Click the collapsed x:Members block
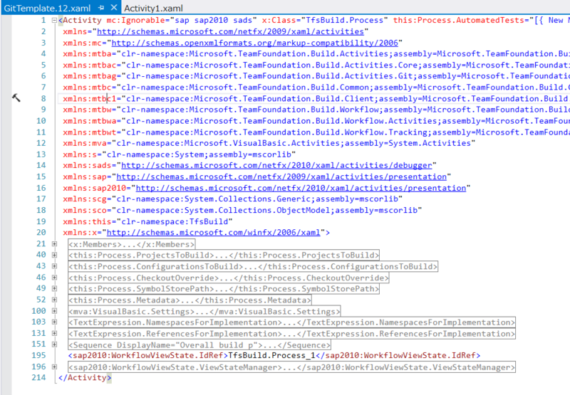The image size is (570, 395). point(132,244)
